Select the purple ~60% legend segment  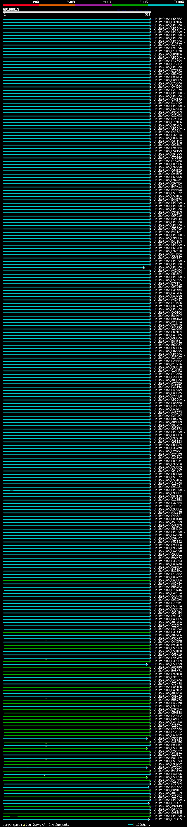(94, 5)
